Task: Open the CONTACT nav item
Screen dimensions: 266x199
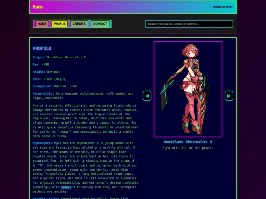Action: tap(100, 24)
